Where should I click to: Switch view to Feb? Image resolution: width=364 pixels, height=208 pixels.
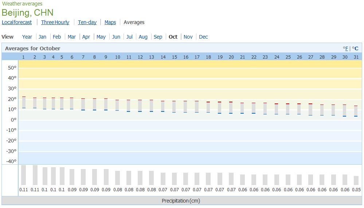[x=56, y=37]
